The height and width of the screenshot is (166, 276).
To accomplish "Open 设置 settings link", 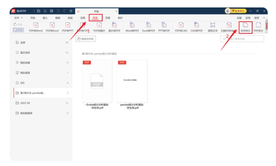I will pos(239,18).
